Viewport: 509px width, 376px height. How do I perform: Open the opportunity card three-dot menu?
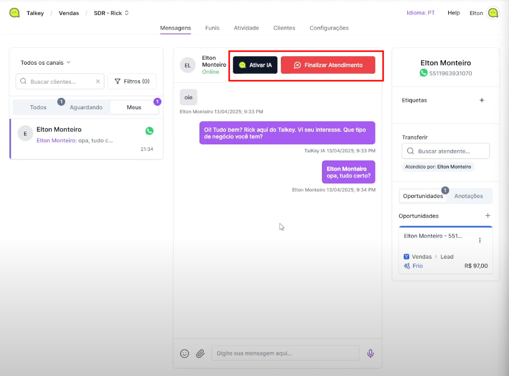click(x=479, y=241)
